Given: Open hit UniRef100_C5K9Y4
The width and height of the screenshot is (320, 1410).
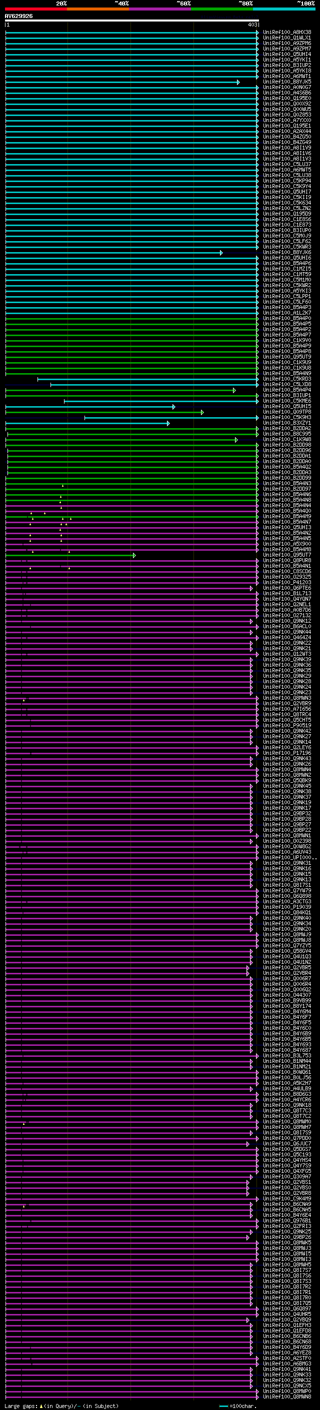Looking at the screenshot, I should coord(286,186).
